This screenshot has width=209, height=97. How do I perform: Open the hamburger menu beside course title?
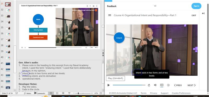(x=110, y=15)
